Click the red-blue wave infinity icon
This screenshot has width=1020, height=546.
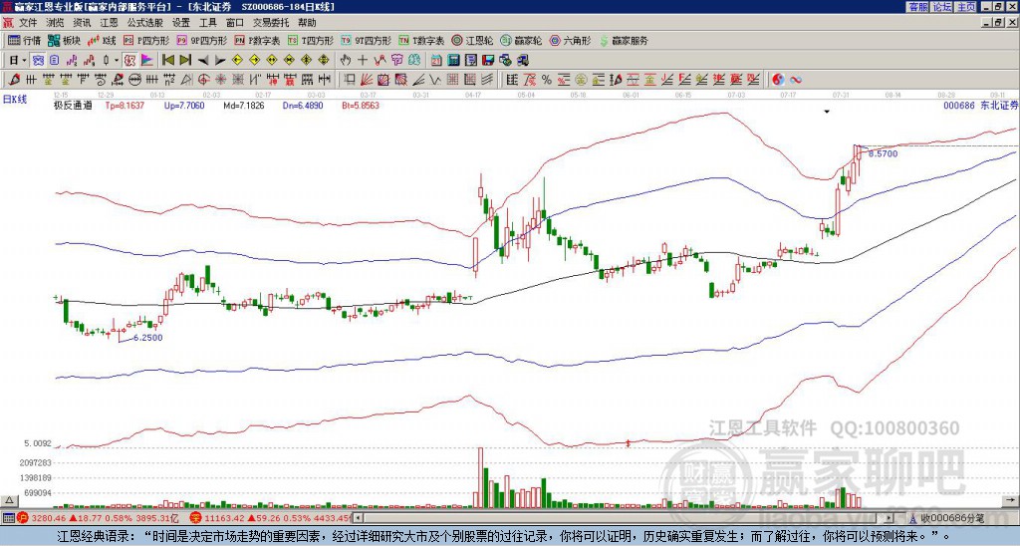(x=795, y=80)
